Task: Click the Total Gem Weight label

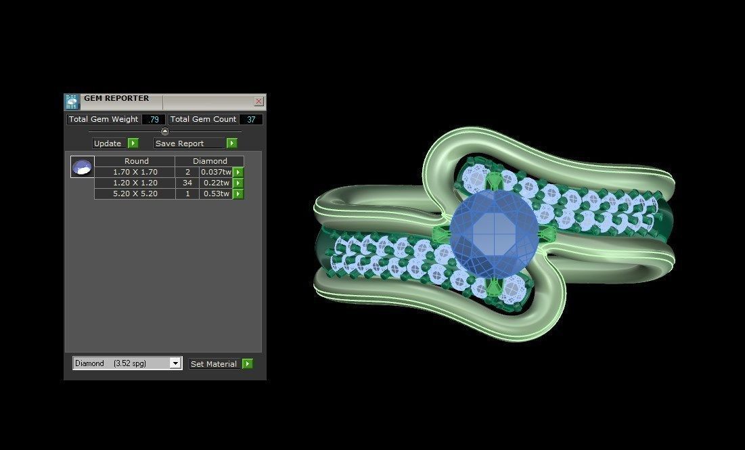Action: pos(104,119)
